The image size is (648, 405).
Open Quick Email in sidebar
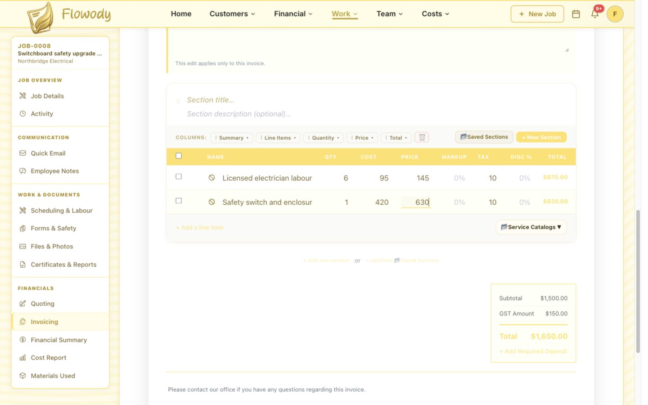tap(60, 153)
